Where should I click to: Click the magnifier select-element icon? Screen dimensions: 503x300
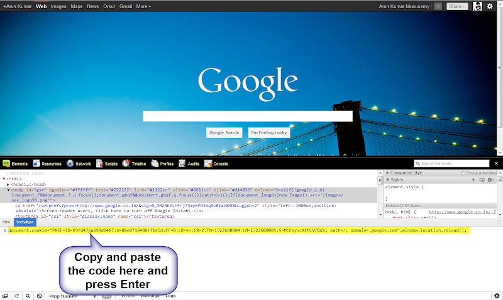(x=28, y=296)
